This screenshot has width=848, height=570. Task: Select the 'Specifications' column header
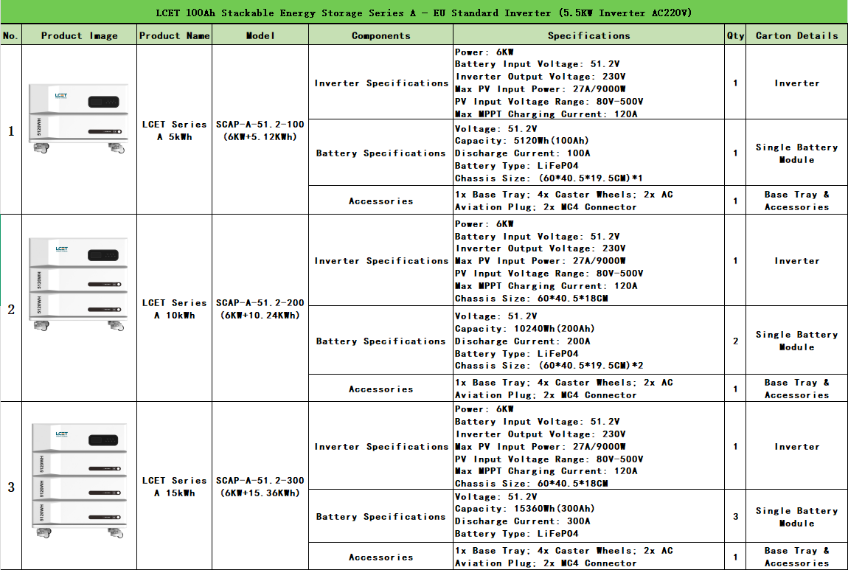click(589, 35)
